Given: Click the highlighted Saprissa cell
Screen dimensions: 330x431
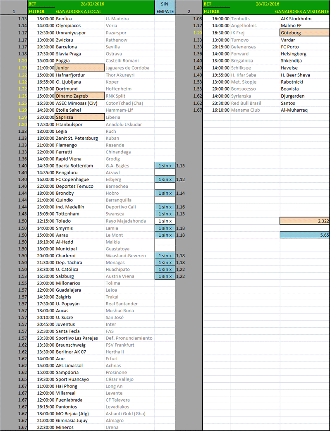Looking at the screenshot, I should [80, 117].
